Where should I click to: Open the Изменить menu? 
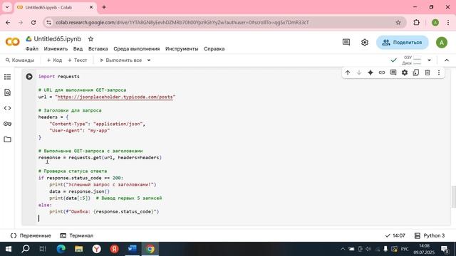coord(56,49)
